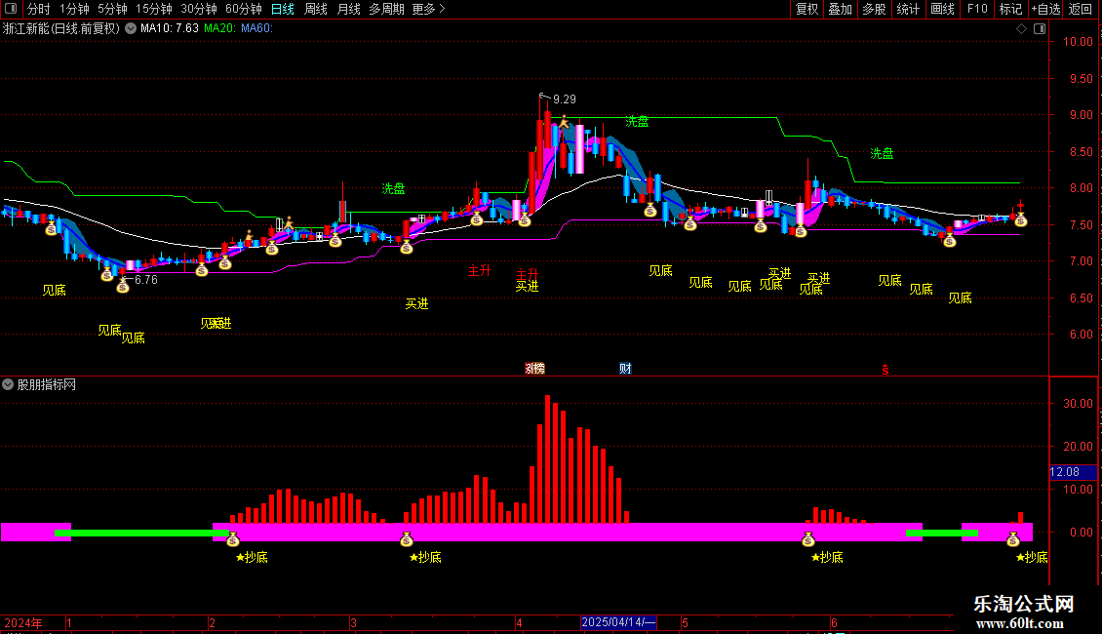Screen dimensions: 1102x634
Task: Click month 3 marker on time axis
Action: pos(353,622)
